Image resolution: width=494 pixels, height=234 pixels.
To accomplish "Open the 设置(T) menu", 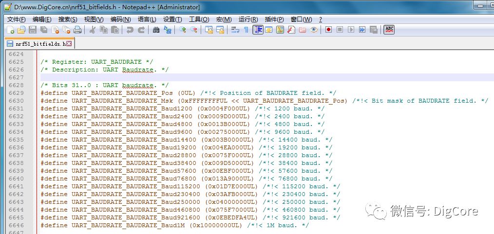I will (x=172, y=19).
